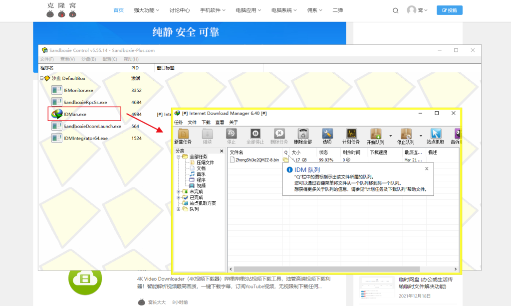Open the IDM 下载 menu
Image resolution: width=511 pixels, height=306 pixels.
(206, 123)
